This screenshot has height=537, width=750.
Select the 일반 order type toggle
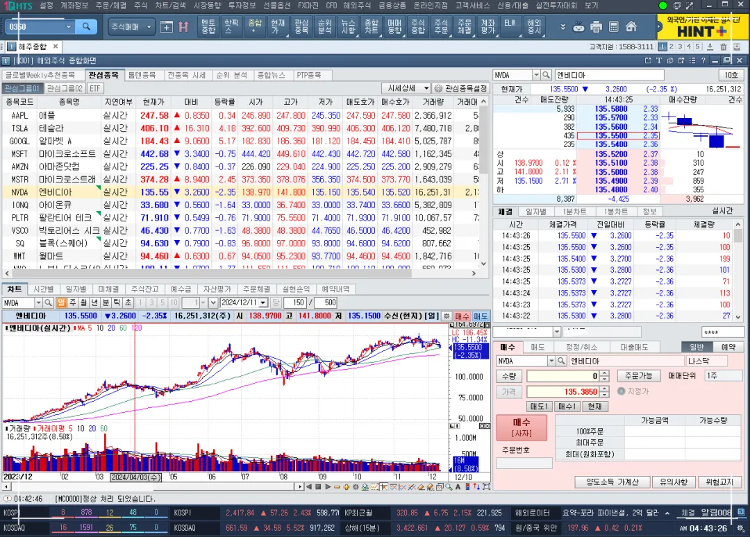point(697,347)
